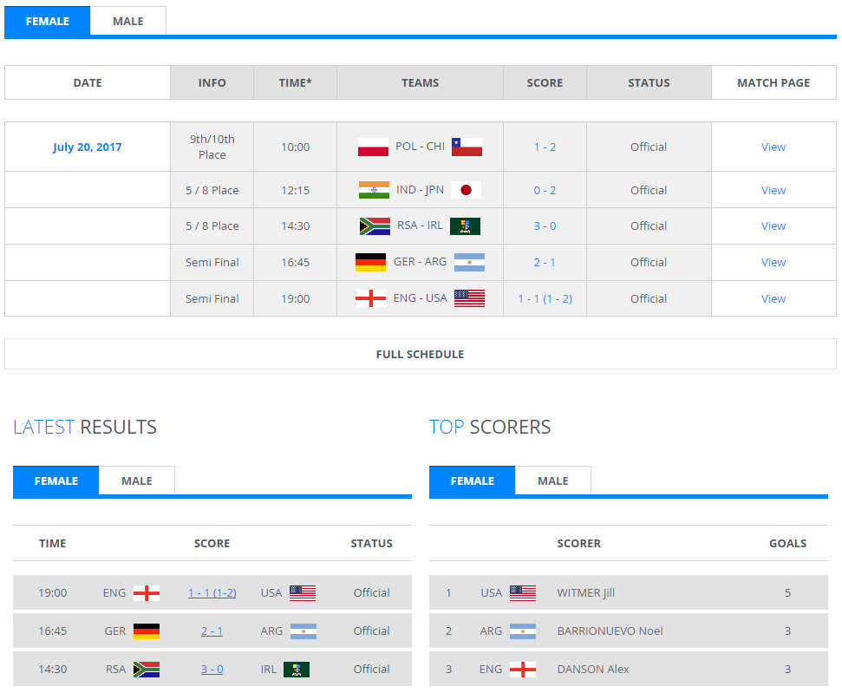This screenshot has width=842, height=693.
Task: Click Germany flag in schedule GER - ARG row
Action: 370,262
